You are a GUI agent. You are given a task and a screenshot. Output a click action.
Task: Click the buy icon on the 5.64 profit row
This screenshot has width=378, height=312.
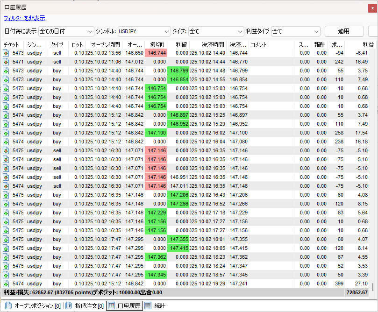point(6,213)
